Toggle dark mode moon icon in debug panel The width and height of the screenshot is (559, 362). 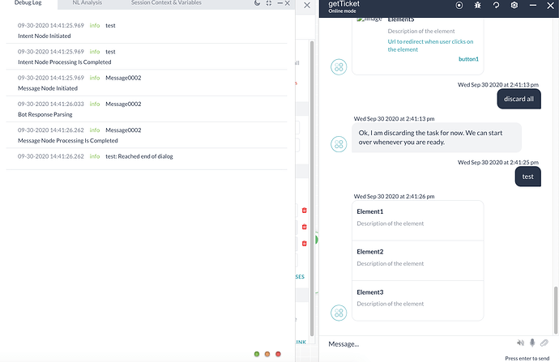pos(257,4)
